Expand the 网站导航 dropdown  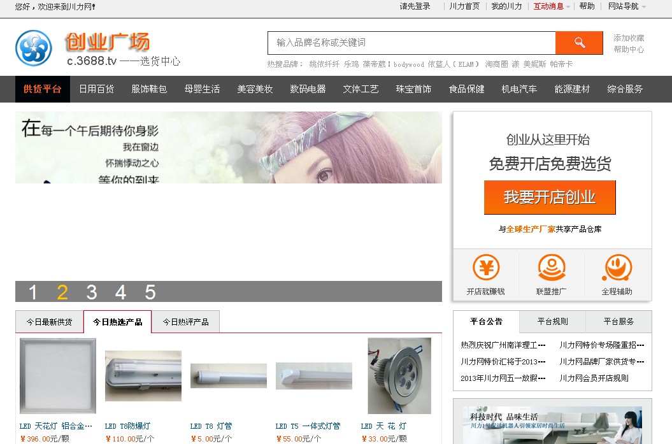[627, 6]
